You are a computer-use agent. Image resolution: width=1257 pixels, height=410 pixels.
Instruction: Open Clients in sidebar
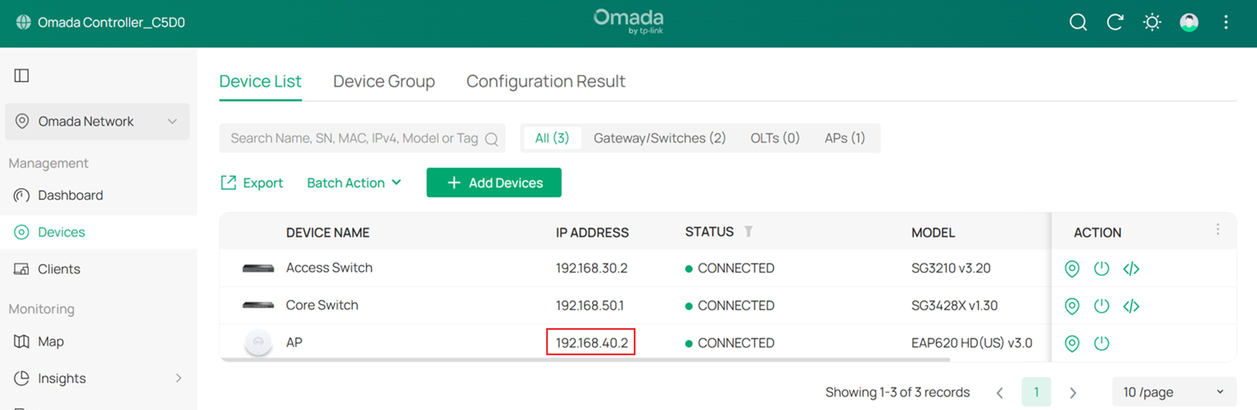click(x=59, y=269)
